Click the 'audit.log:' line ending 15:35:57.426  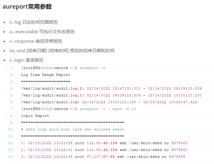(x=109, y=102)
